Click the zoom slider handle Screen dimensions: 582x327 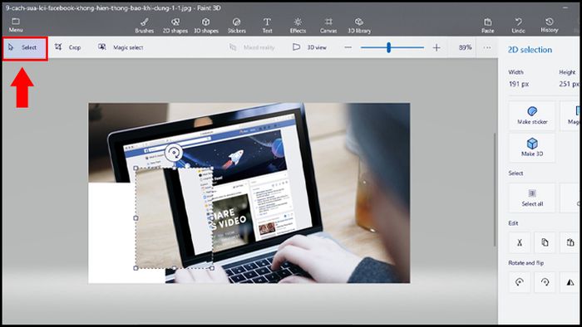(x=388, y=47)
